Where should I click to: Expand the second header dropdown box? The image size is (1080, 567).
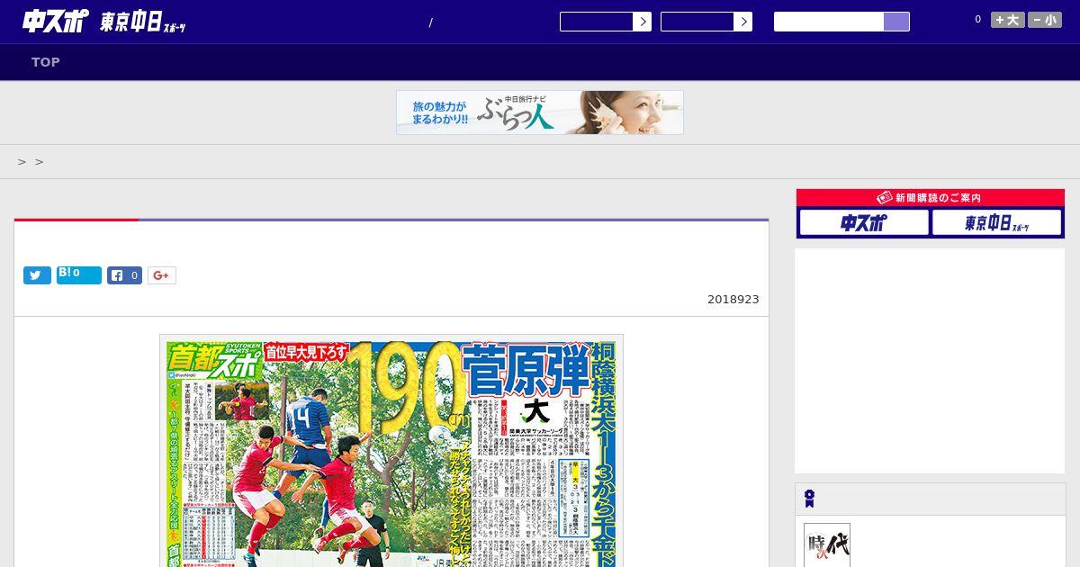point(706,22)
